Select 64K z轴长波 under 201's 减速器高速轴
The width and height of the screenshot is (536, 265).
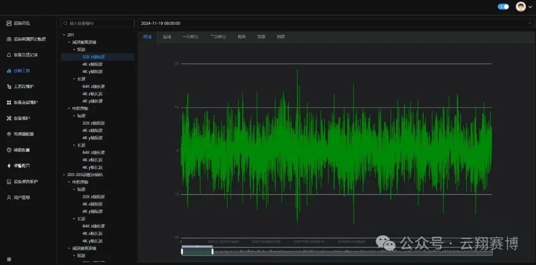coord(93,86)
